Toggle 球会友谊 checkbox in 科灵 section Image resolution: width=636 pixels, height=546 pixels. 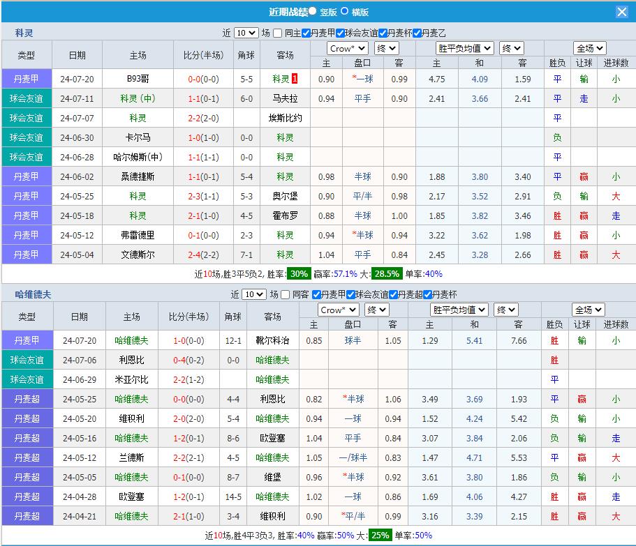point(341,33)
